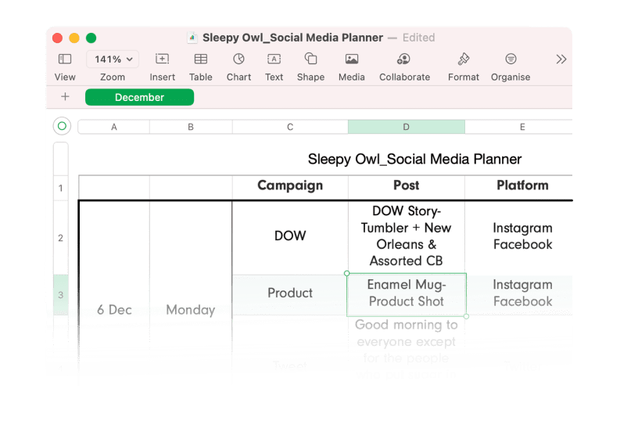638x443 pixels.
Task: Expand the 141% zoom dropdown
Action: pos(113,59)
